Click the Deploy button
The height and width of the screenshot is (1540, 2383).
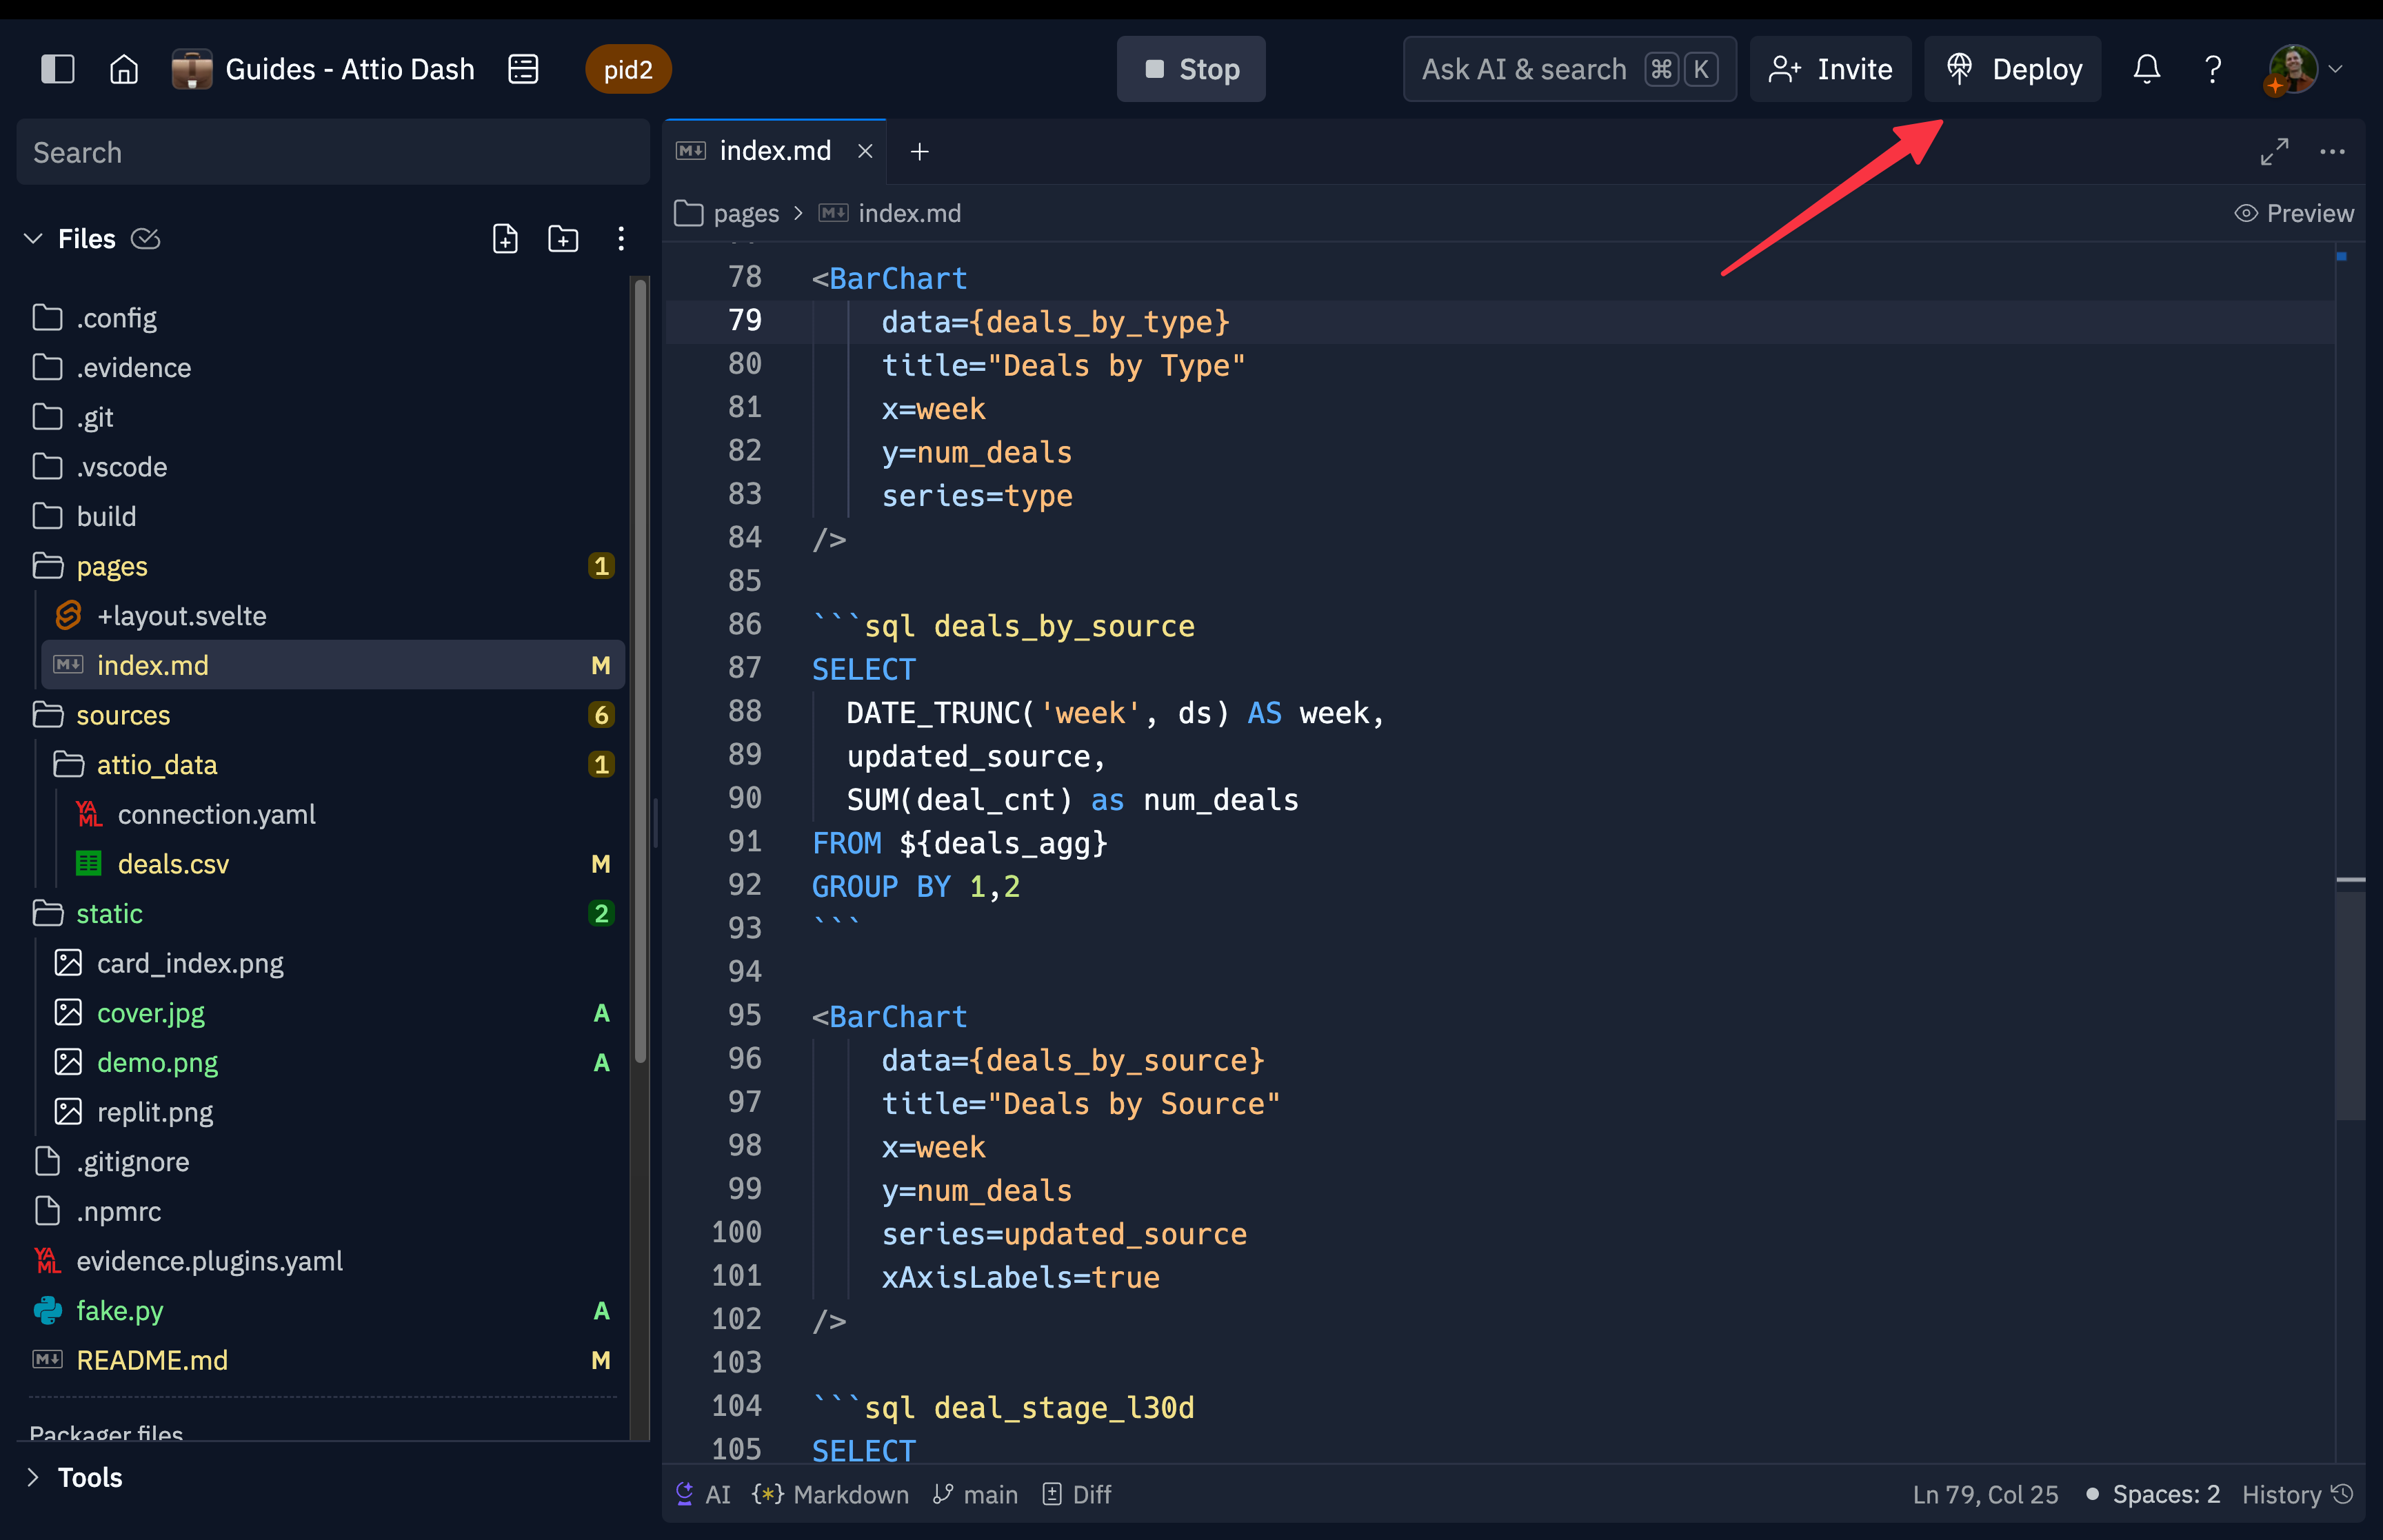(2012, 68)
